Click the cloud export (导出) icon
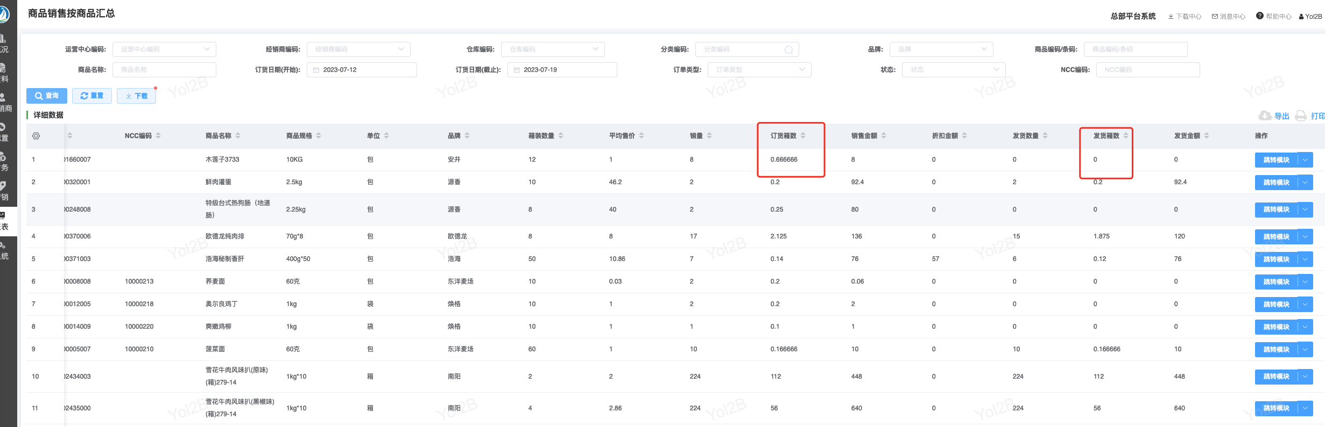Viewport: 1325px width, 427px height. 1265,115
